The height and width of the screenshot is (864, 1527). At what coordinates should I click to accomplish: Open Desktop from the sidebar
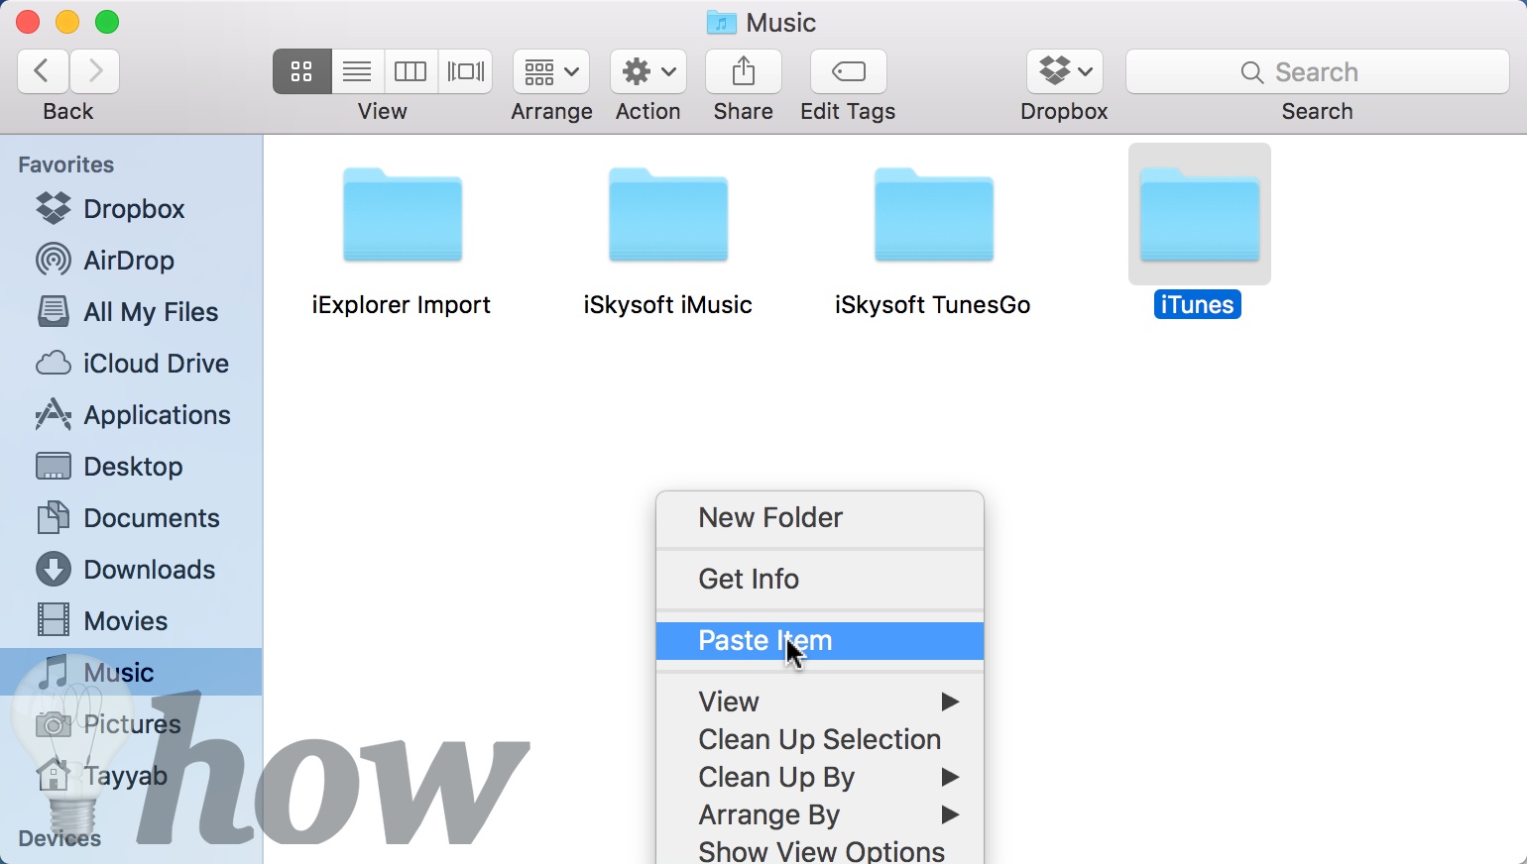coord(131,467)
